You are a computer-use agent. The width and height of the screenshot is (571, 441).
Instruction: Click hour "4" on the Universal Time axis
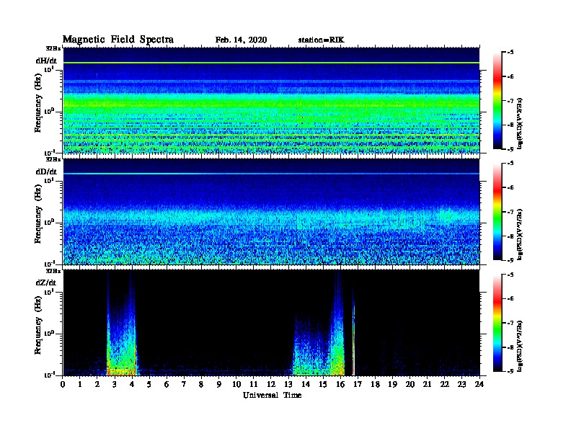point(132,385)
